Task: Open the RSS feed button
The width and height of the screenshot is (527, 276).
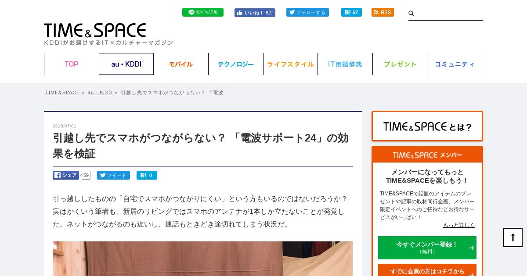Action: click(x=383, y=12)
